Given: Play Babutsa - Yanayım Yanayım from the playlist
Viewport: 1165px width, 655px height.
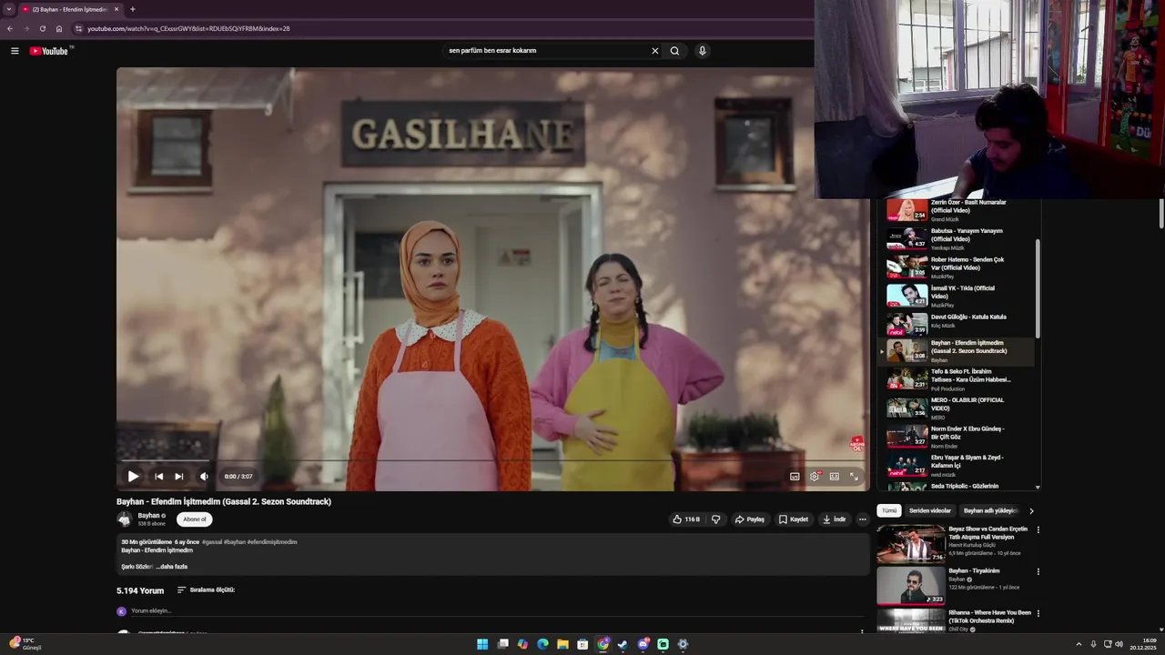Looking at the screenshot, I should click(x=956, y=238).
